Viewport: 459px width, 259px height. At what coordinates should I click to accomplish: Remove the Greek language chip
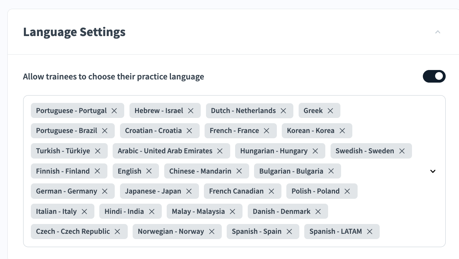(331, 111)
